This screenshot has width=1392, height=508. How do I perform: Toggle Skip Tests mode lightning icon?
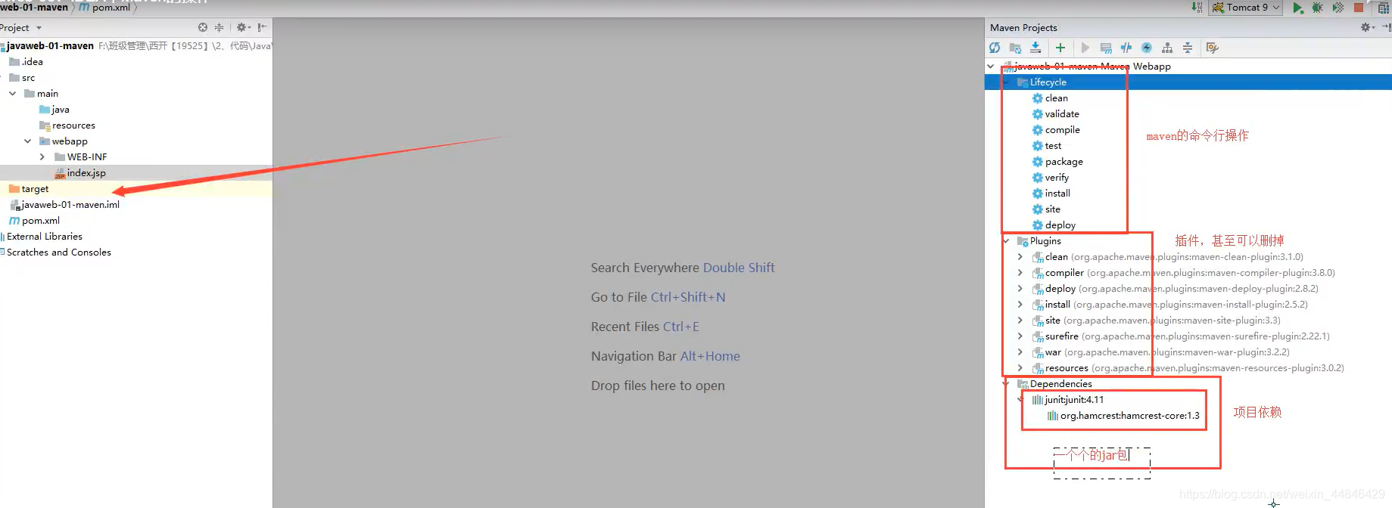click(x=1147, y=48)
